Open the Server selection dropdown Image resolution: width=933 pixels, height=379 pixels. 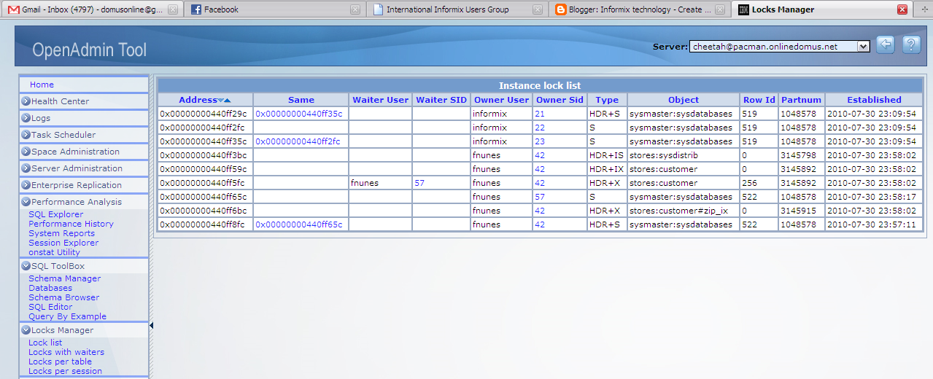click(x=779, y=46)
